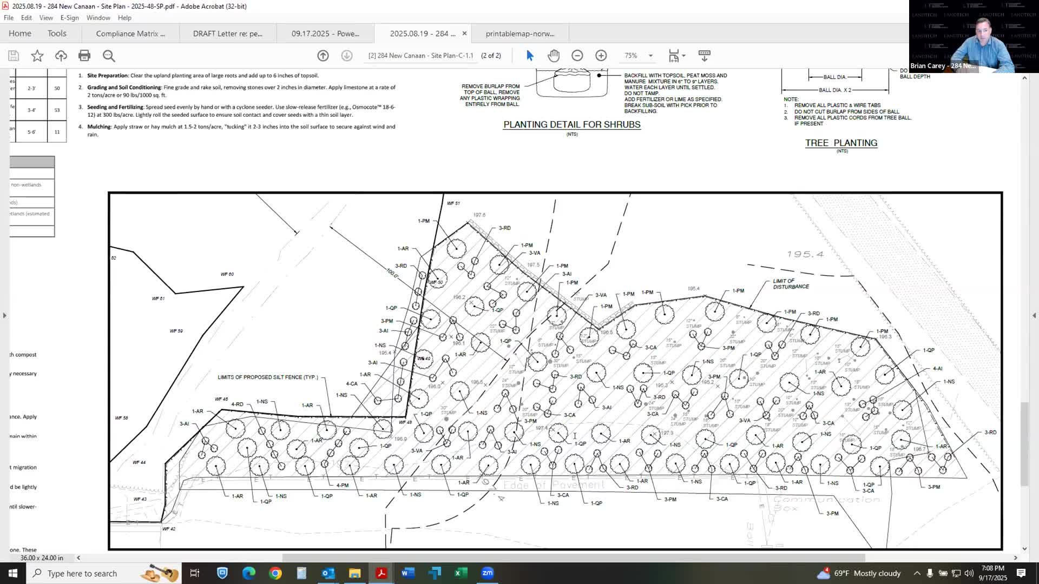Open Adobe Acrobat taskbar icon
Image resolution: width=1039 pixels, height=584 pixels.
382,573
